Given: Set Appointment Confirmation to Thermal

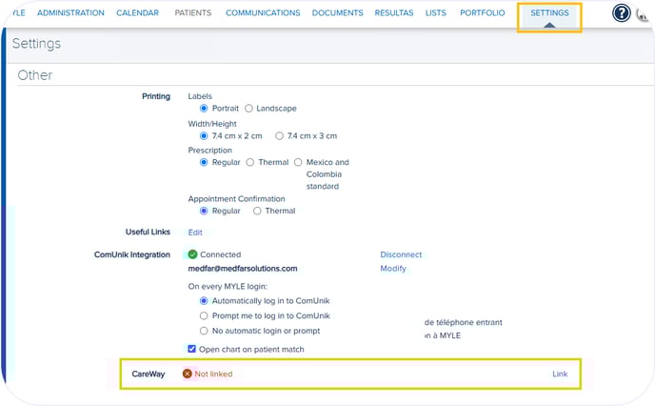Looking at the screenshot, I should tap(257, 211).
